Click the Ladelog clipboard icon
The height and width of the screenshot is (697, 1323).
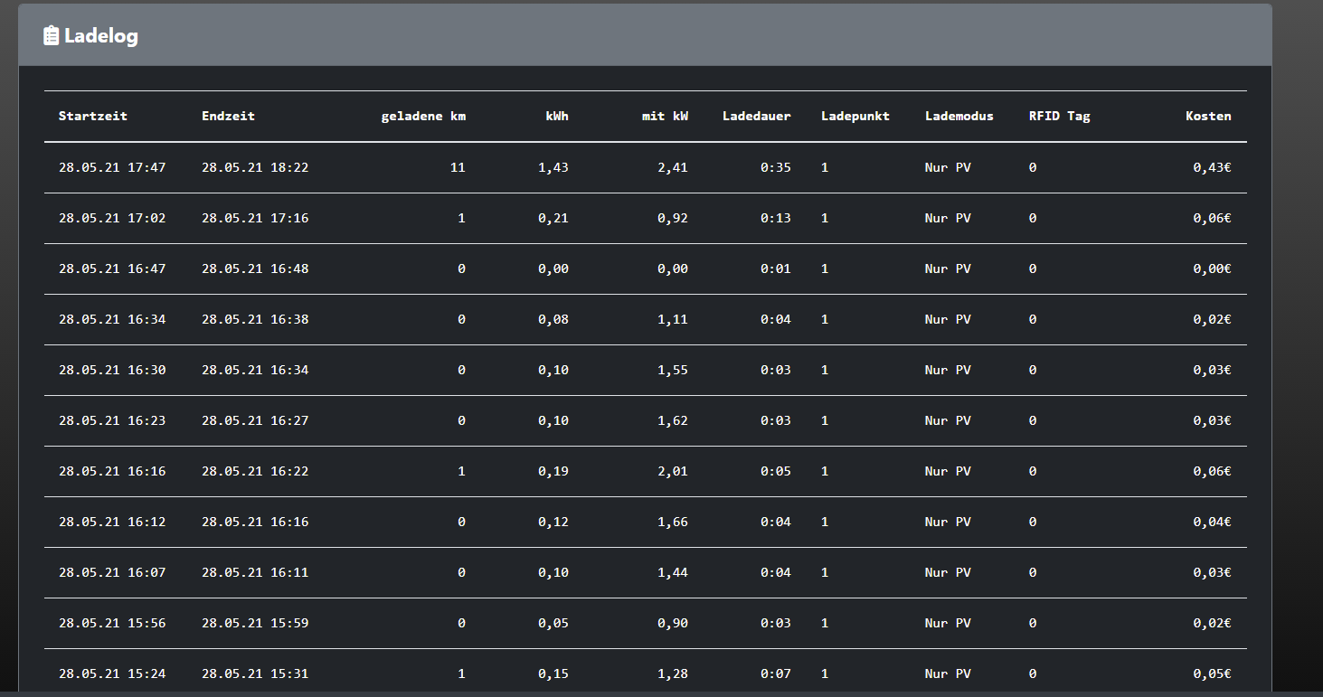point(52,36)
